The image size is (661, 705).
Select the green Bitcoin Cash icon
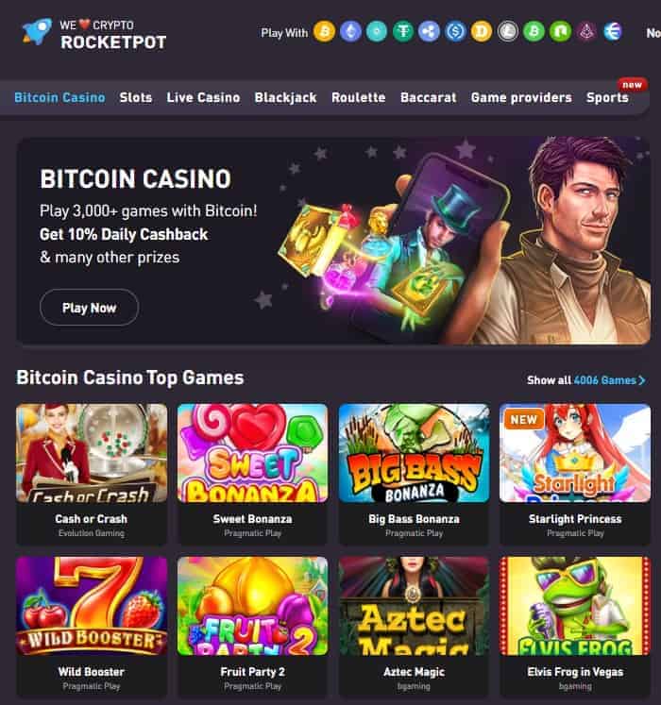(x=534, y=31)
